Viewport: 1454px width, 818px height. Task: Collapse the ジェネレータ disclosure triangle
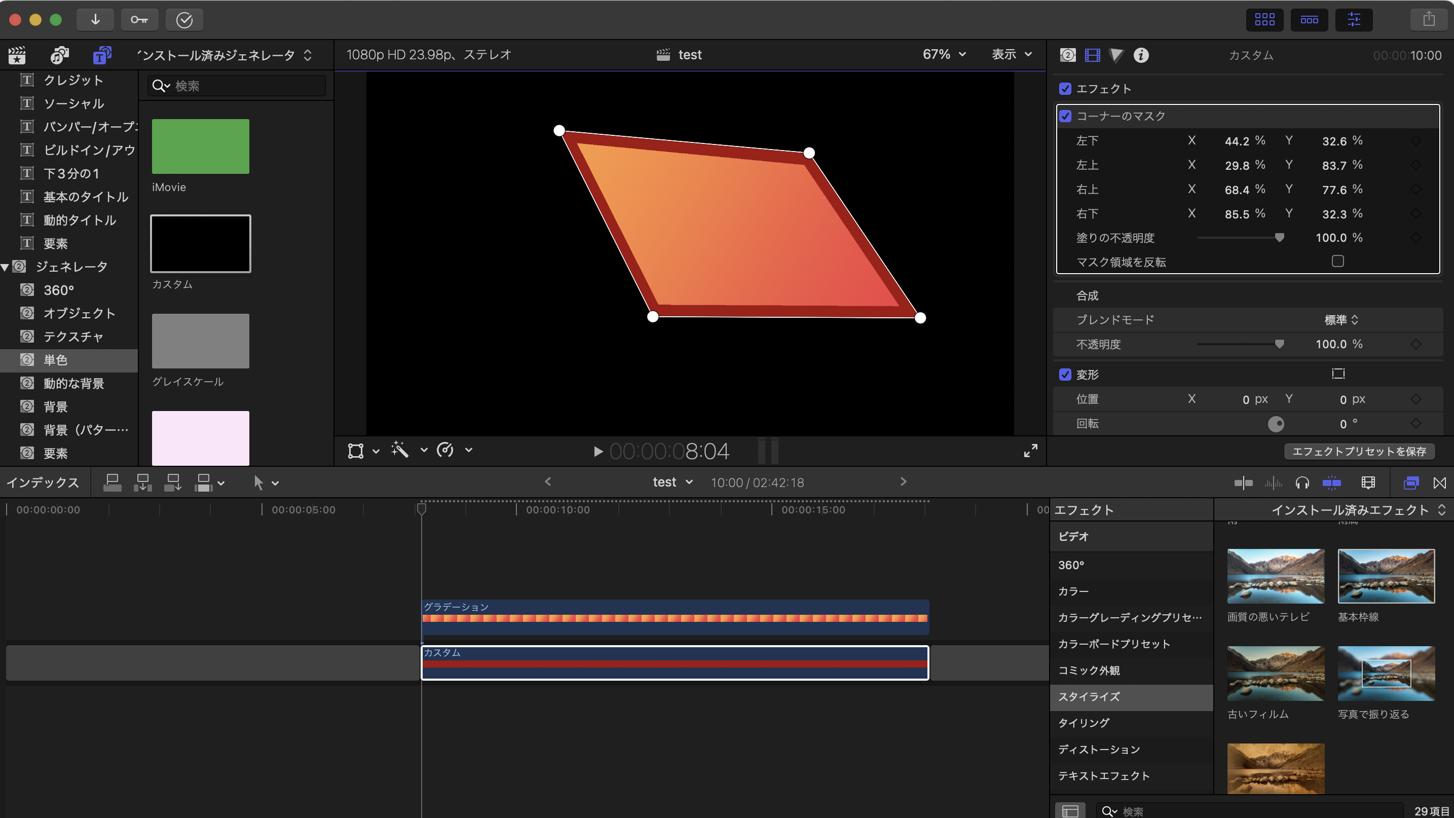click(x=5, y=267)
